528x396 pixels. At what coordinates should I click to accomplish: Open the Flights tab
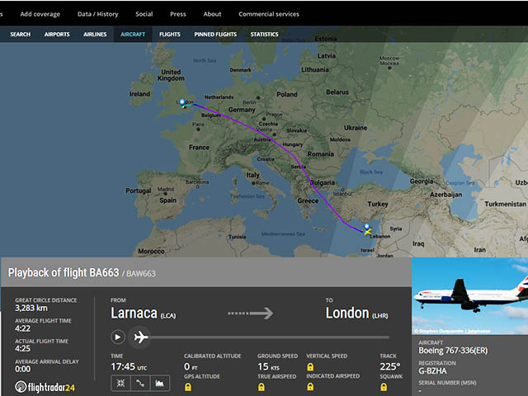(x=170, y=34)
